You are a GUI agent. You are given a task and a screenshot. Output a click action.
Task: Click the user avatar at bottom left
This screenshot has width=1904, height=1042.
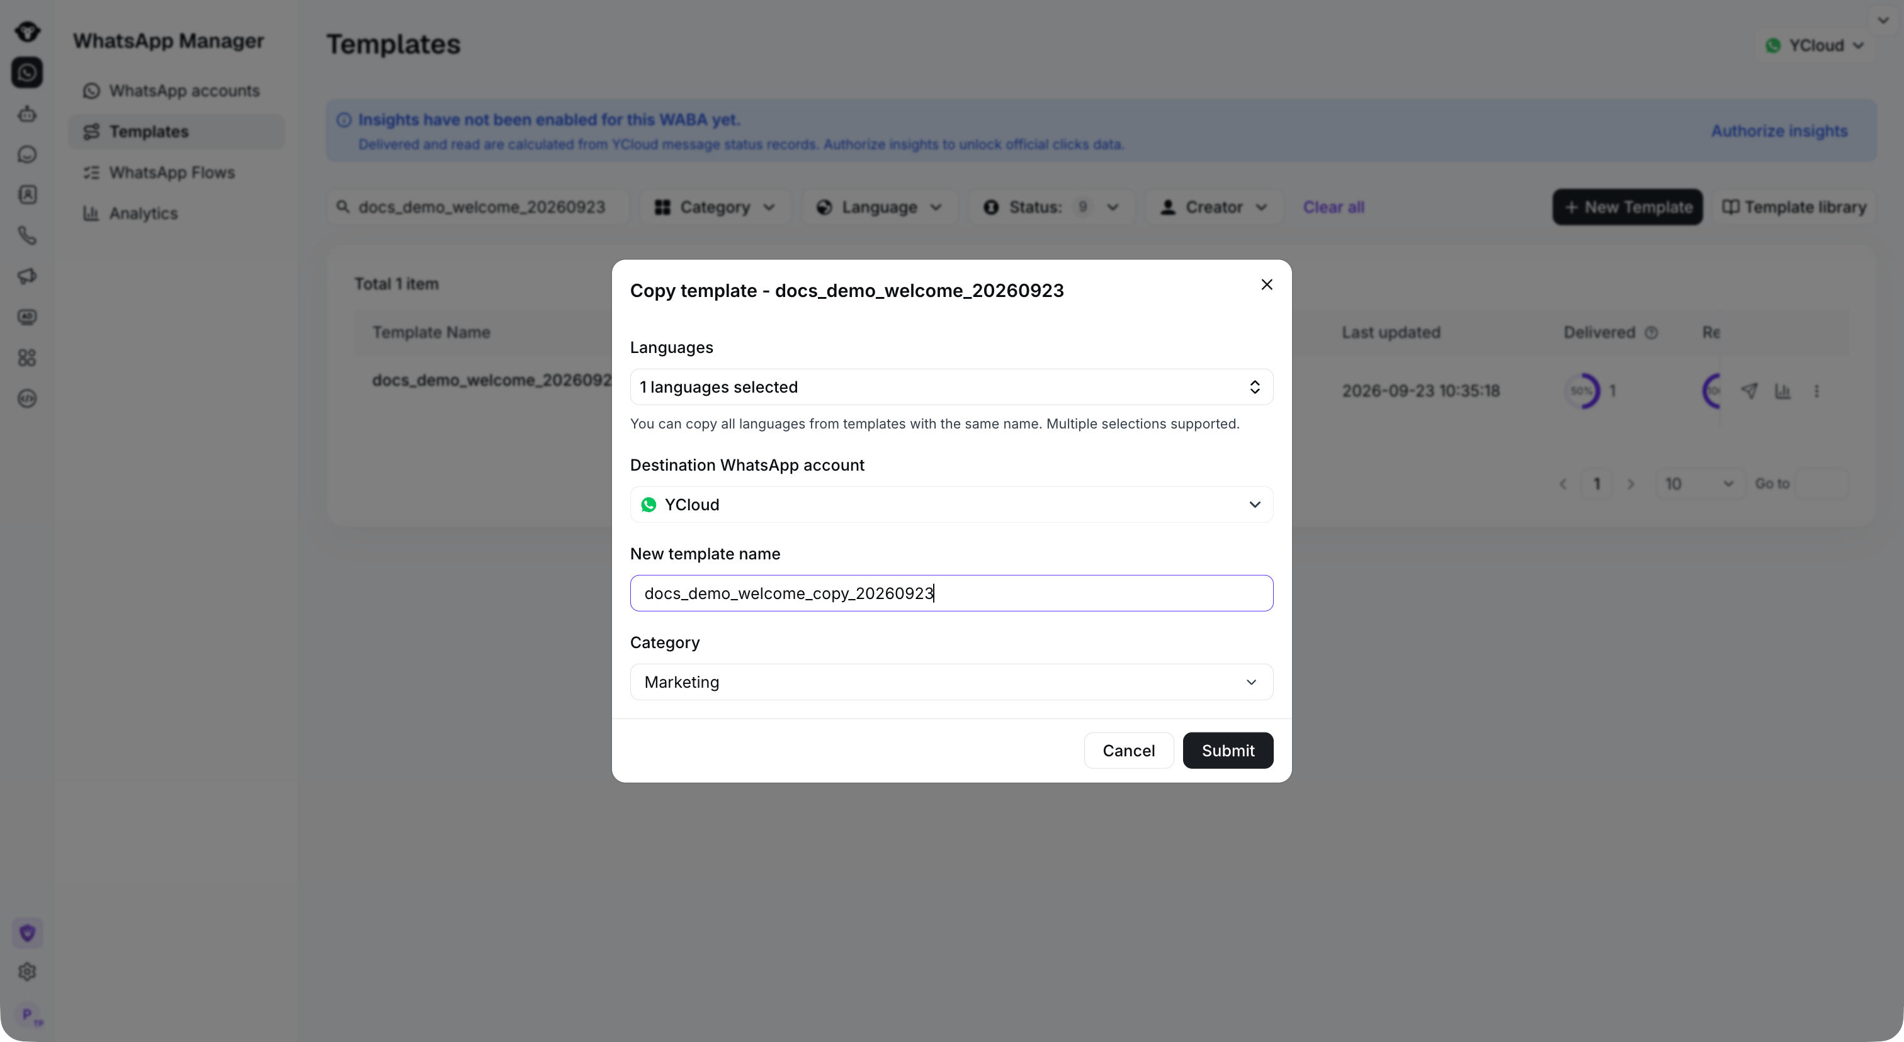click(28, 1016)
